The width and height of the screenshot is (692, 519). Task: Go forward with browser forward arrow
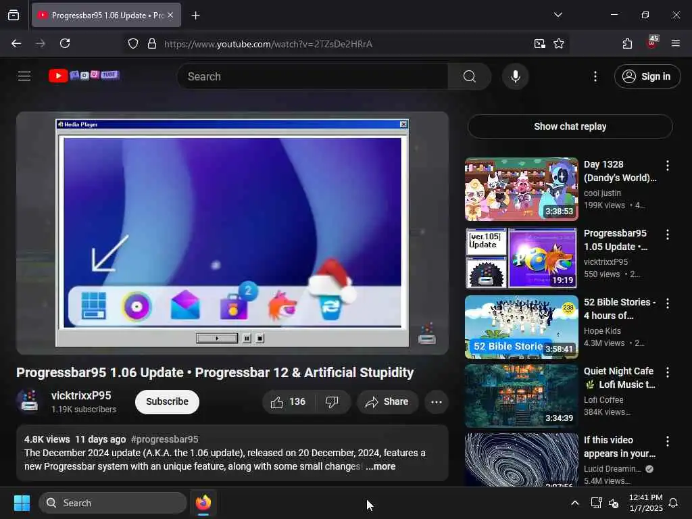(x=40, y=43)
